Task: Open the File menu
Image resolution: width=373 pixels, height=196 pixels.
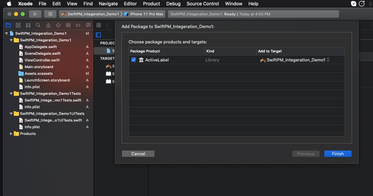Action: click(x=42, y=4)
